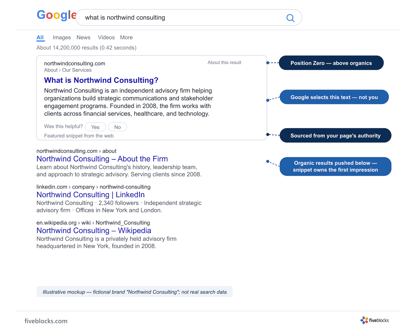Open Northwind Consulting – About the Firm result
416x333 pixels.
click(x=102, y=159)
